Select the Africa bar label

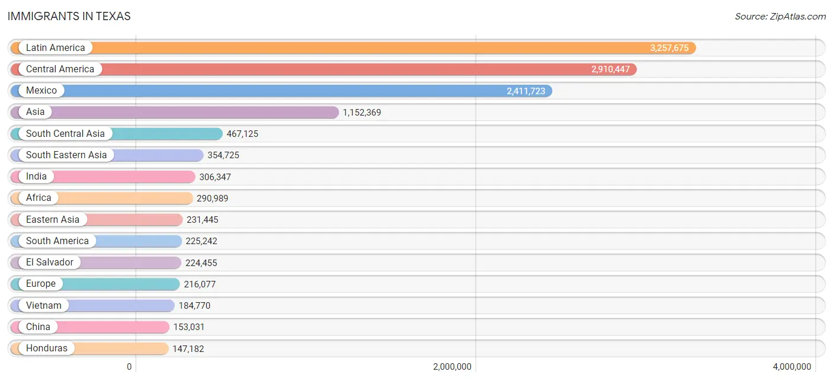(x=39, y=198)
